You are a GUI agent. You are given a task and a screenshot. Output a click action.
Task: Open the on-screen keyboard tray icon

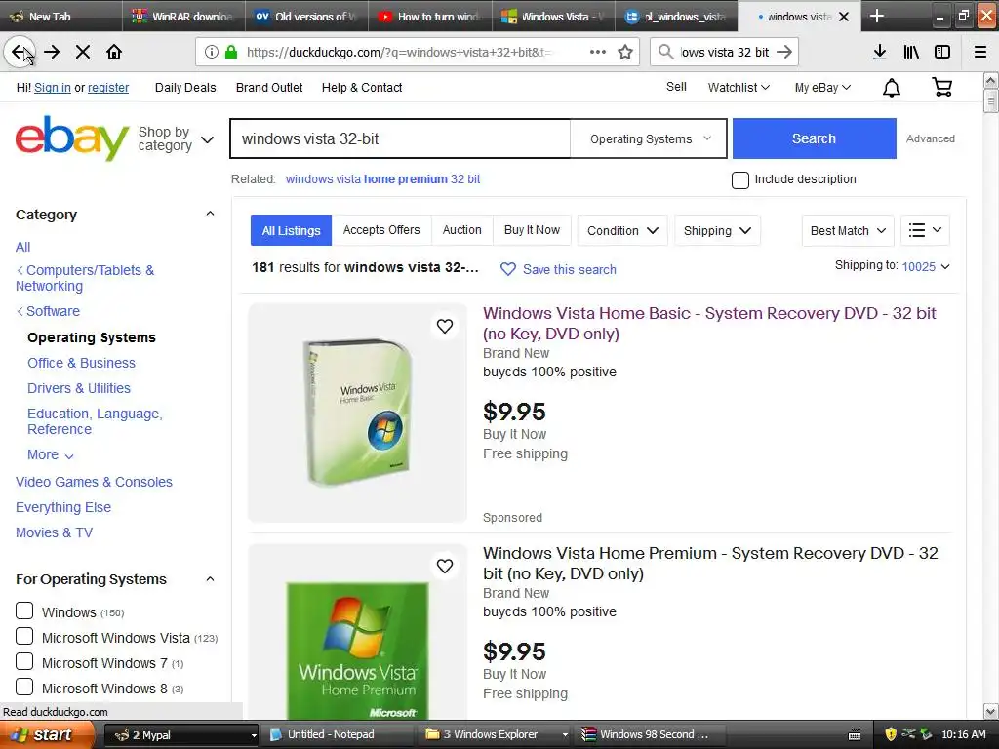[x=855, y=735]
